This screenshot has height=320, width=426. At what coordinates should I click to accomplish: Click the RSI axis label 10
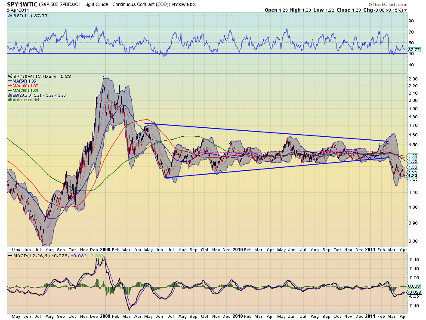(x=411, y=65)
